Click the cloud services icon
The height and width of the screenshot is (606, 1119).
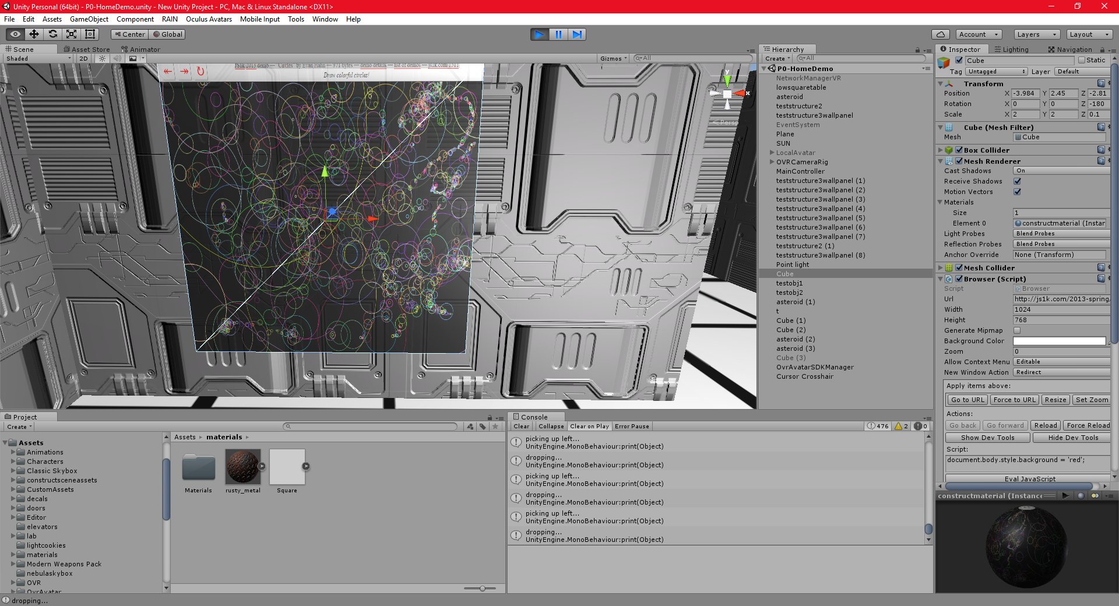941,34
